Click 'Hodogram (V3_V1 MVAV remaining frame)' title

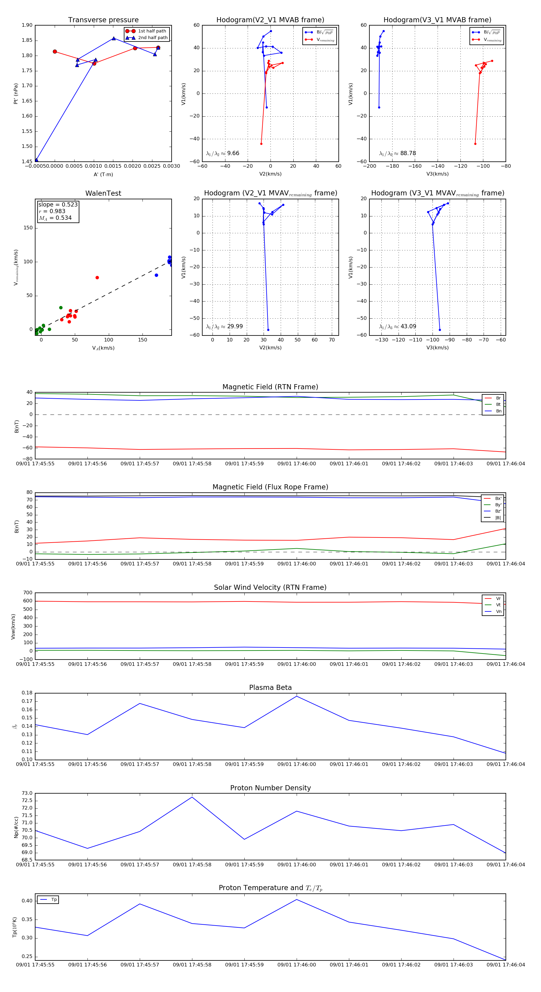click(437, 193)
